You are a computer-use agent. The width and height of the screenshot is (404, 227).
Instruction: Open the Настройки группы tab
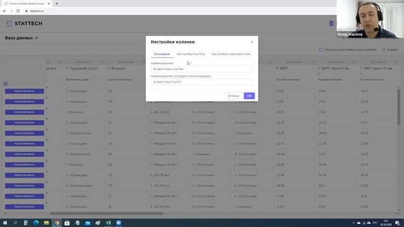click(x=191, y=54)
